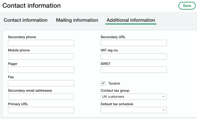
Task: Switch to the Contact information tab
Action: point(25,20)
